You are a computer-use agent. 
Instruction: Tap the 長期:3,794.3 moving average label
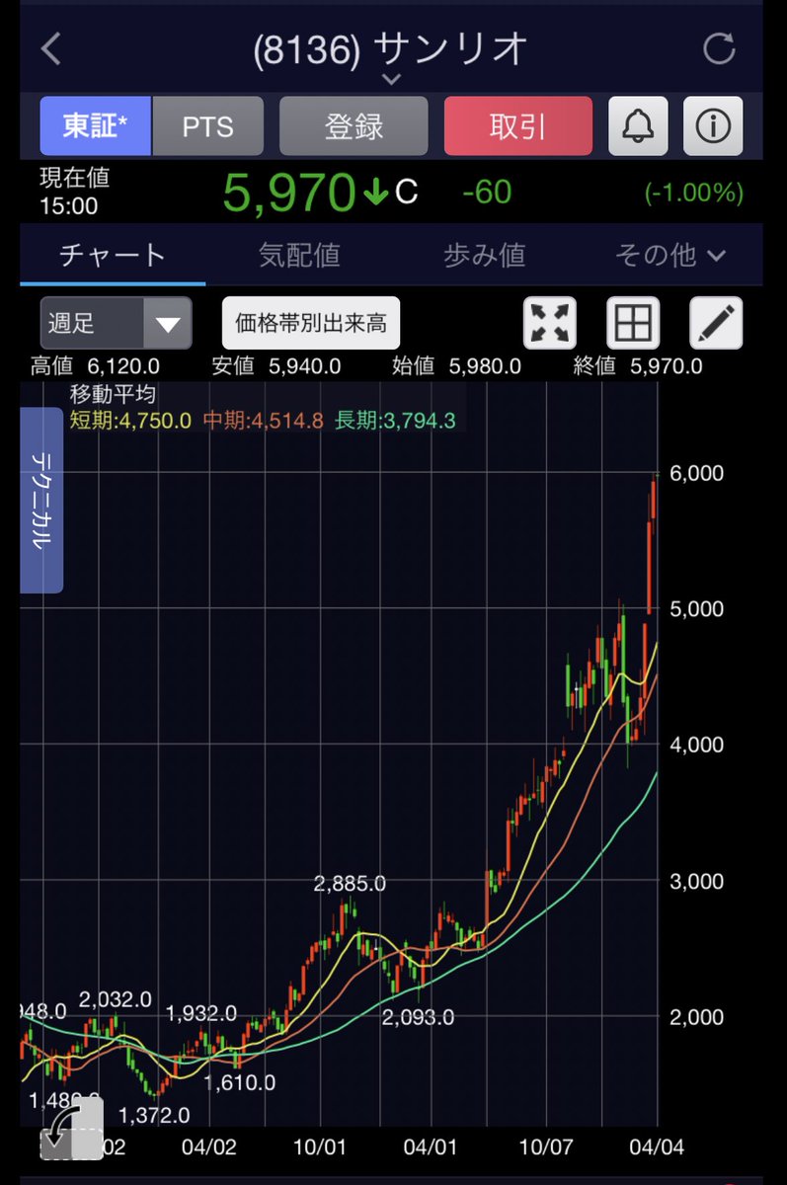click(x=395, y=421)
